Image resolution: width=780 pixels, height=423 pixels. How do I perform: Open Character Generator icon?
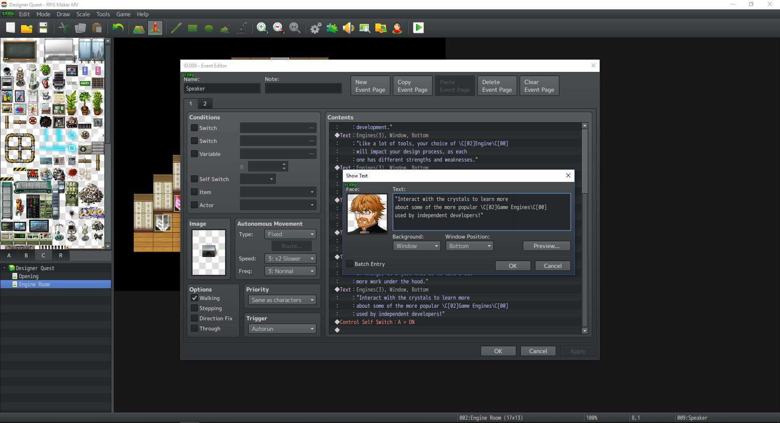397,28
